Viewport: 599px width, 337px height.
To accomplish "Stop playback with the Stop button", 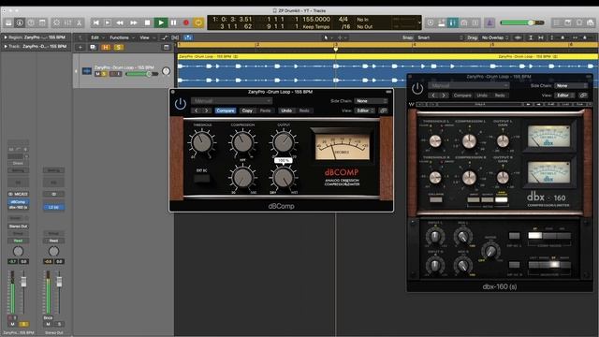I will pos(147,22).
